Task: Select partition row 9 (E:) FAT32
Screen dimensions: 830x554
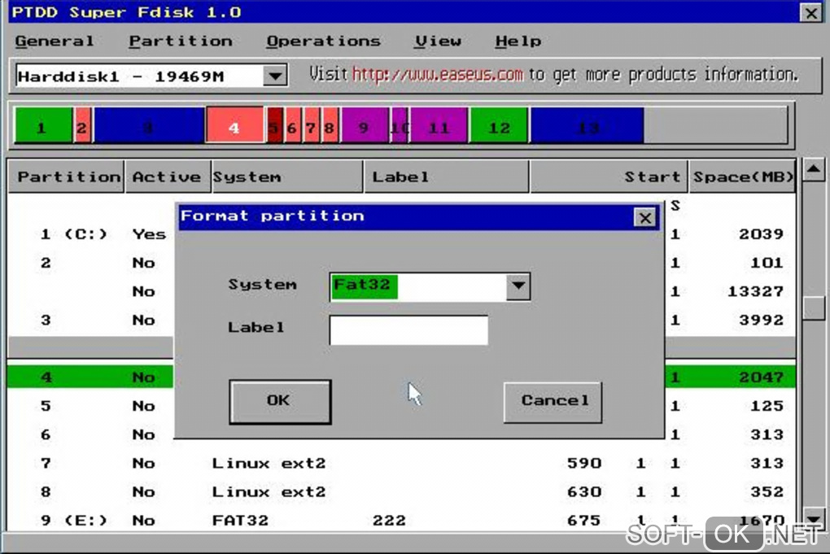Action: click(x=401, y=520)
